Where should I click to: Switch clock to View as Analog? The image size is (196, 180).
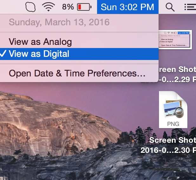40,42
